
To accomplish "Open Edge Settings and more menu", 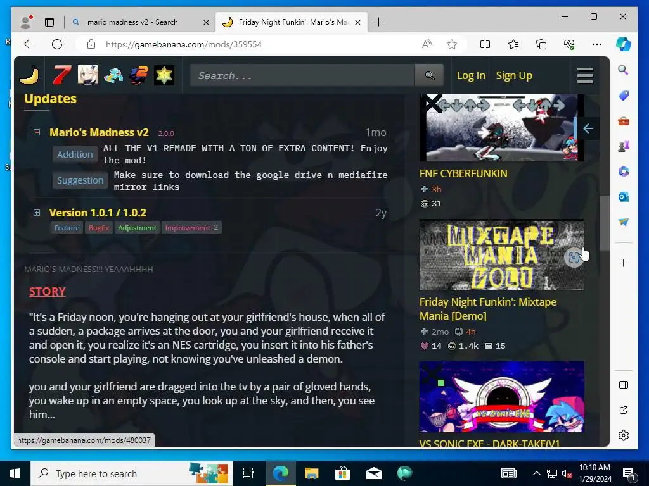I will tap(597, 44).
